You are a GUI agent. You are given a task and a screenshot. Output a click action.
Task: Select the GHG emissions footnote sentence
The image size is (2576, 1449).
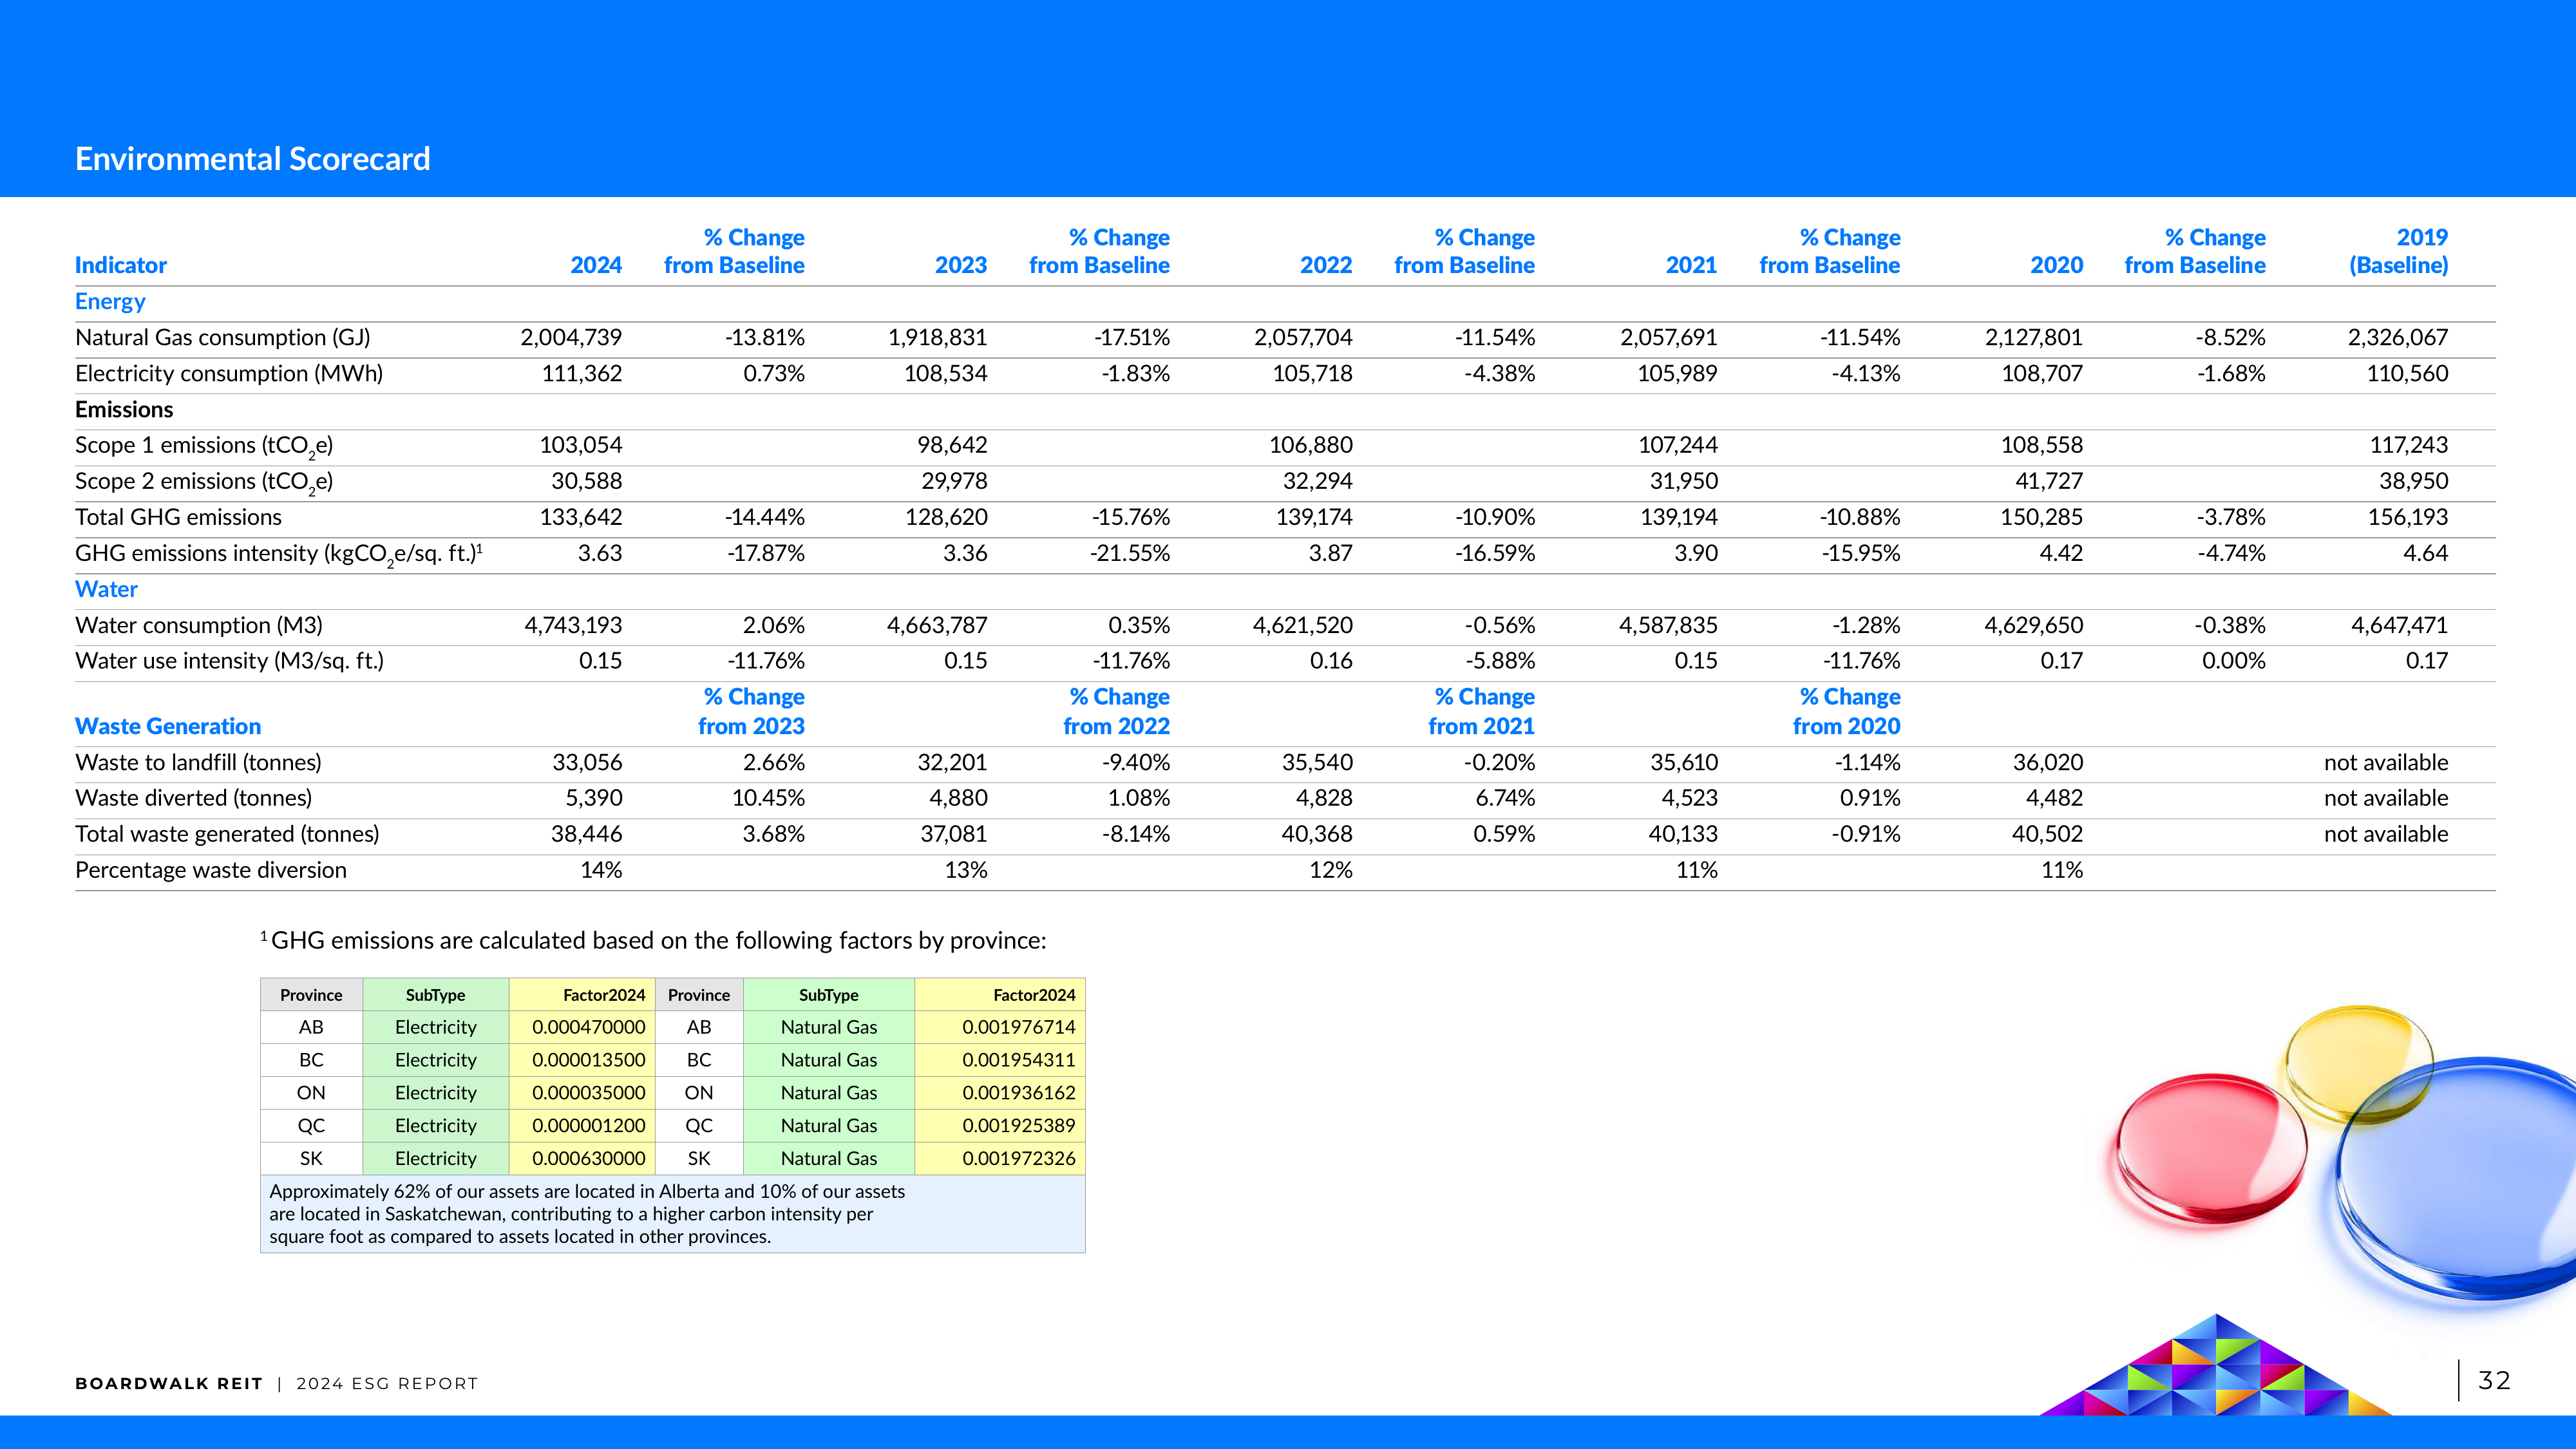pyautogui.click(x=653, y=940)
